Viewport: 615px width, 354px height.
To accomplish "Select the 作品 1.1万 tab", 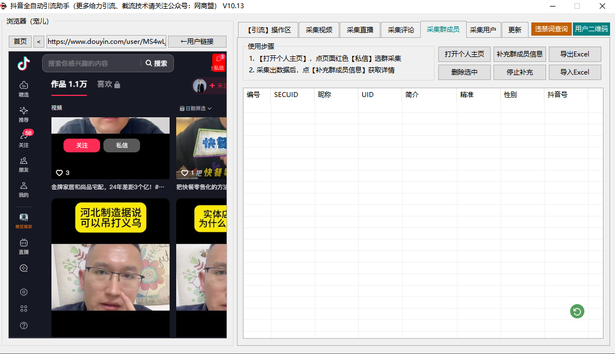I will 69,84.
